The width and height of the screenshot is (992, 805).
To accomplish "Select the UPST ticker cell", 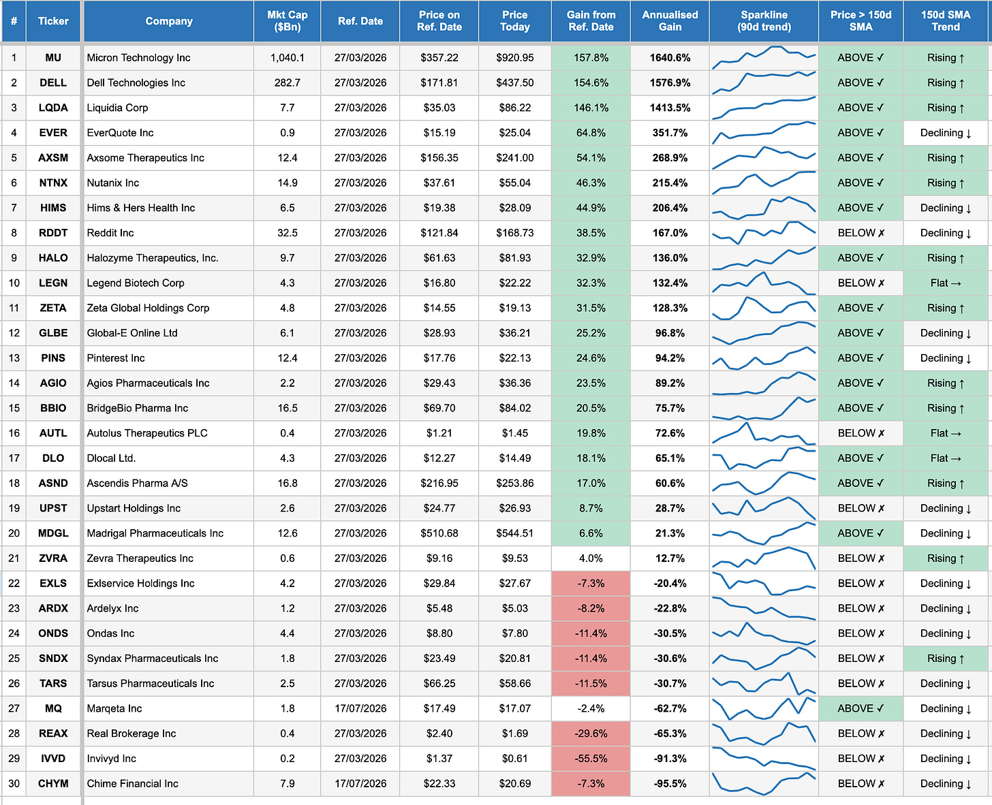I will click(x=53, y=508).
